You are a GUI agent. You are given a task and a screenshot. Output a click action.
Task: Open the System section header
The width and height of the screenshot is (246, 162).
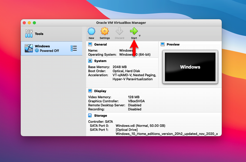100,61
